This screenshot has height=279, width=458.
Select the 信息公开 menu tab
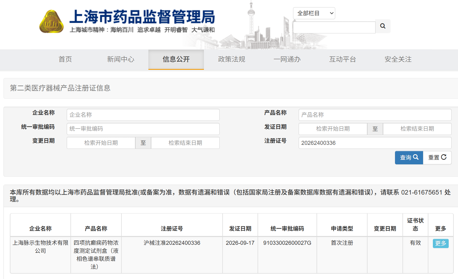tap(176, 59)
